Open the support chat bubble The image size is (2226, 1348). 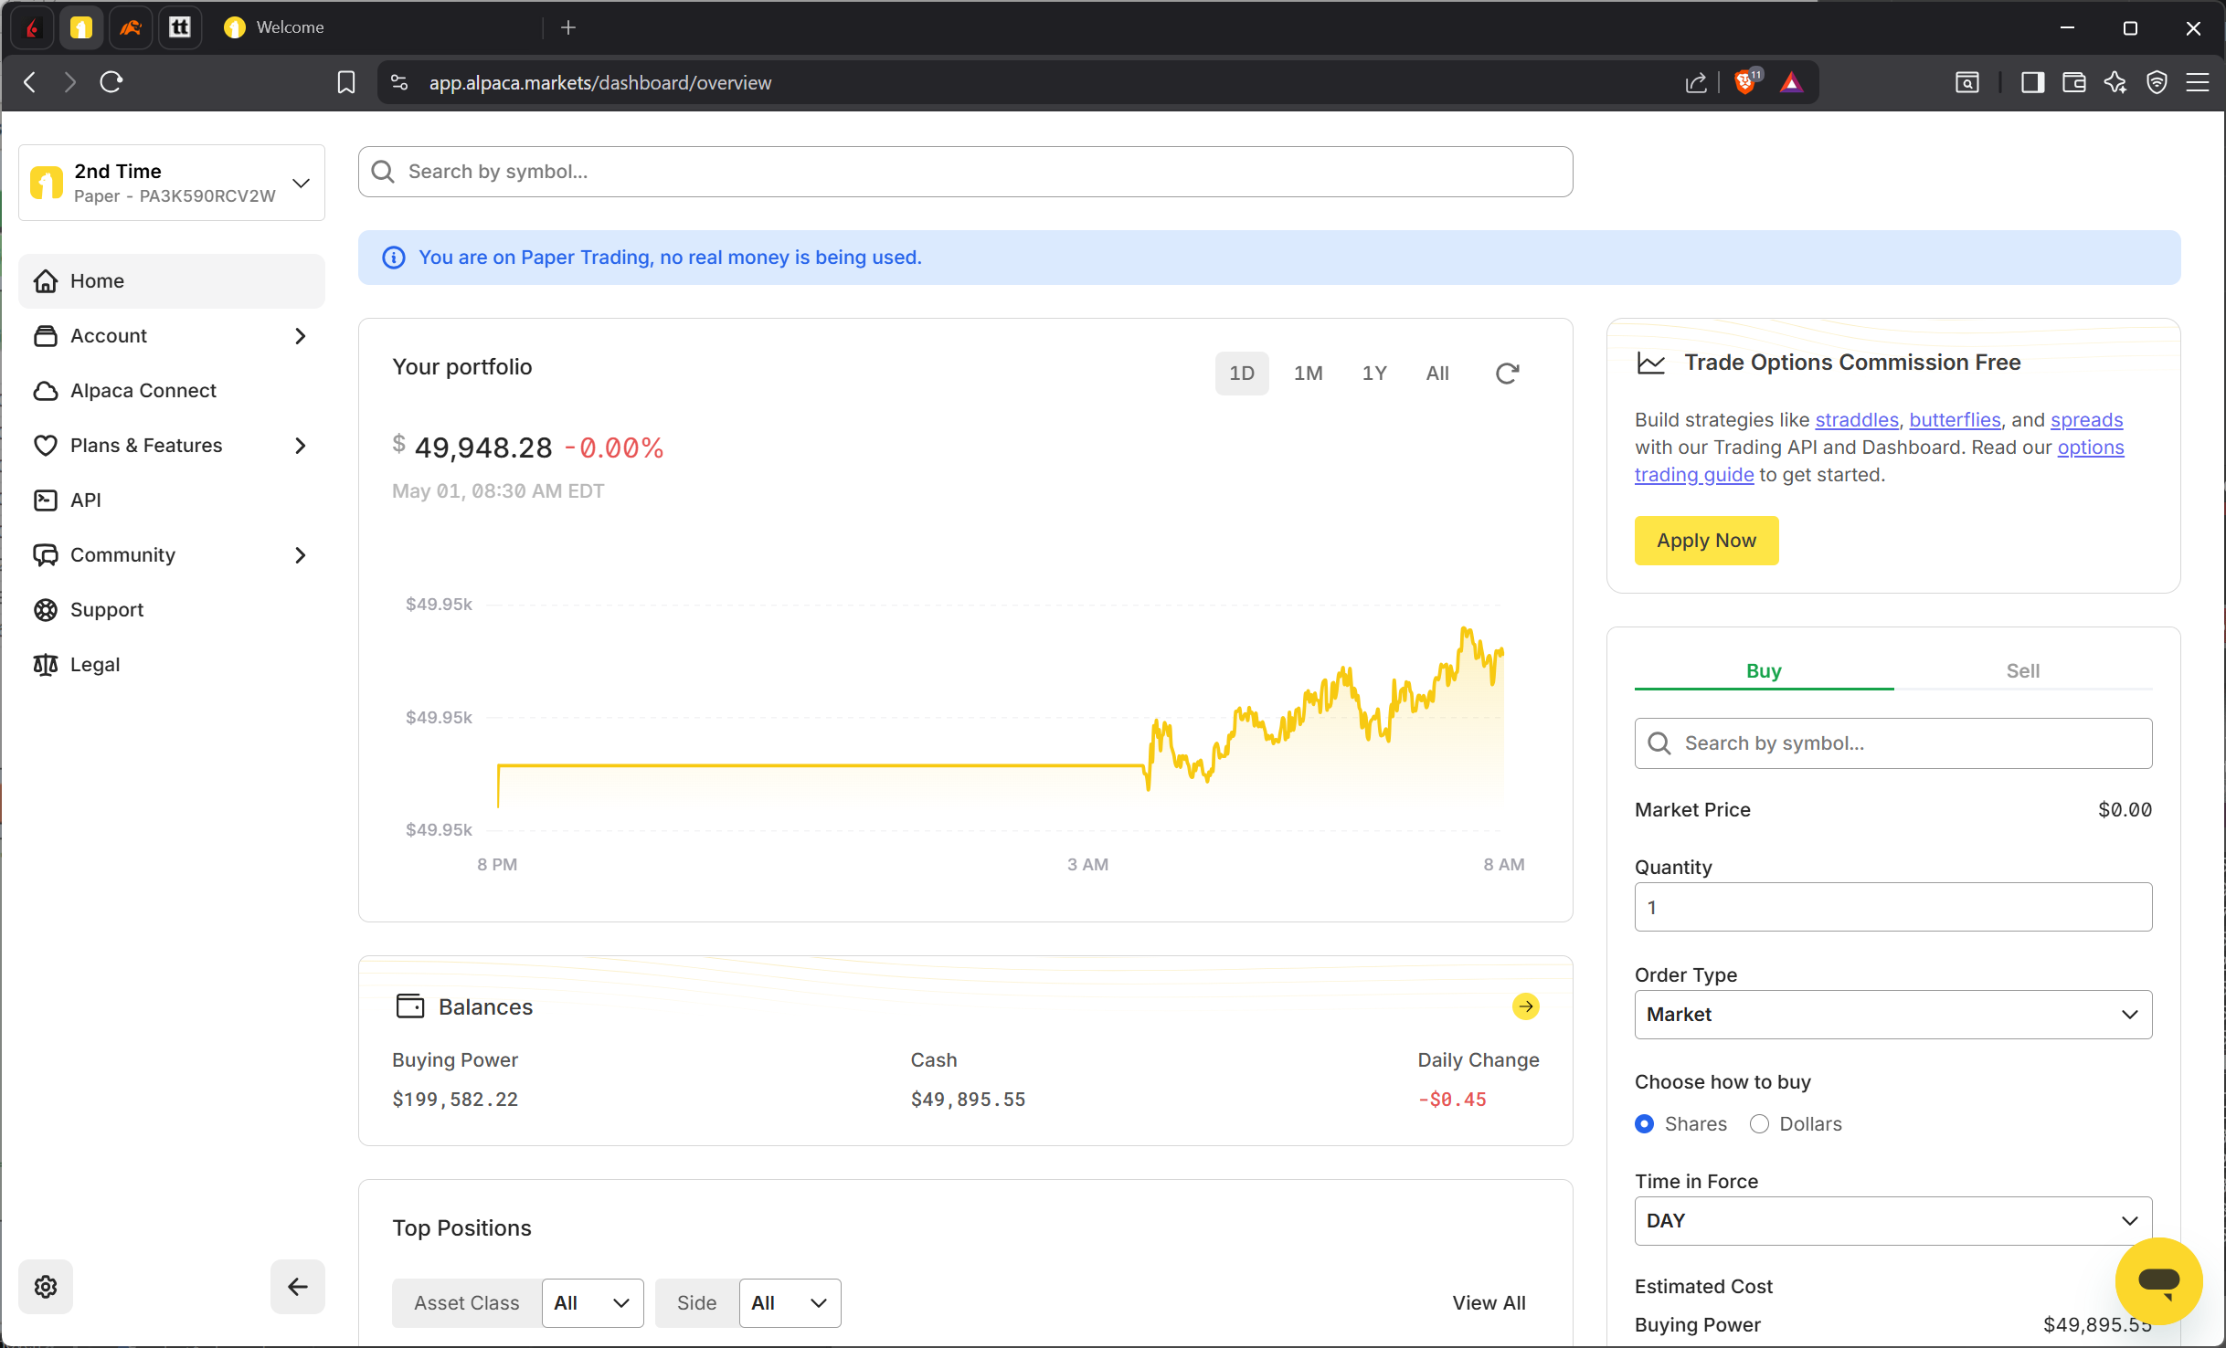coord(2158,1280)
